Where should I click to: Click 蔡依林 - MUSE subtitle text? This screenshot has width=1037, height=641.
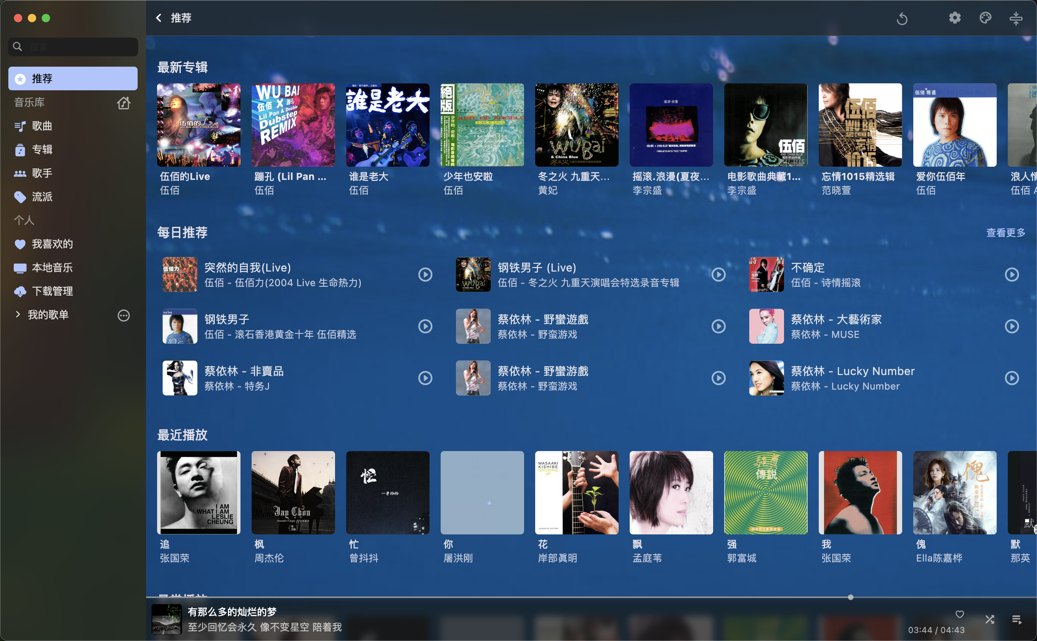tap(825, 334)
